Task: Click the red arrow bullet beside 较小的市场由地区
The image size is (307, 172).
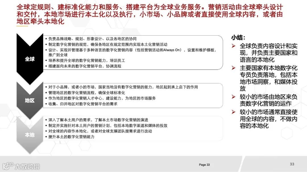Action: coord(233,97)
